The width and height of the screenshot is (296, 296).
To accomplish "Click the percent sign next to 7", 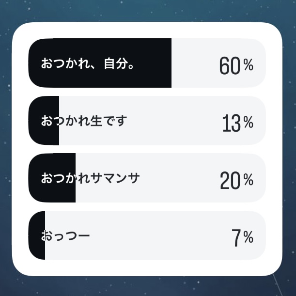I will pyautogui.click(x=248, y=238).
